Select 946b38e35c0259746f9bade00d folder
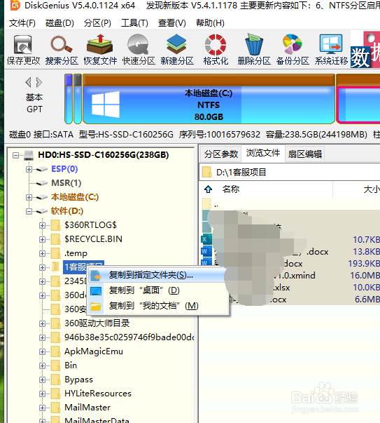Screen dimensions: 380x423 129,337
